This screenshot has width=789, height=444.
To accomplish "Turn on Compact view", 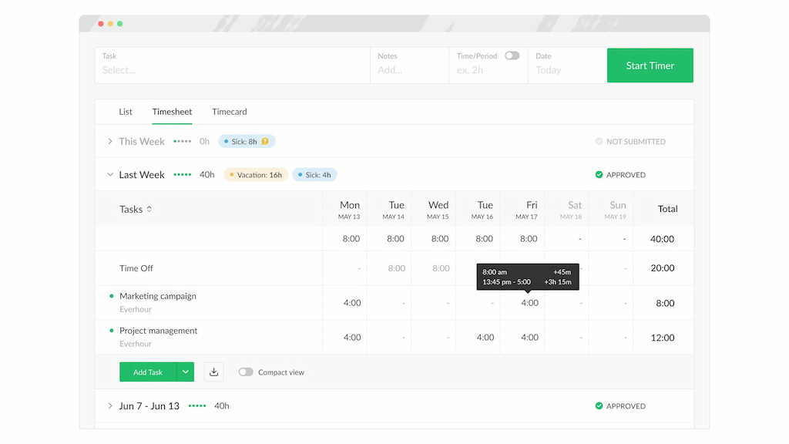I will 246,372.
